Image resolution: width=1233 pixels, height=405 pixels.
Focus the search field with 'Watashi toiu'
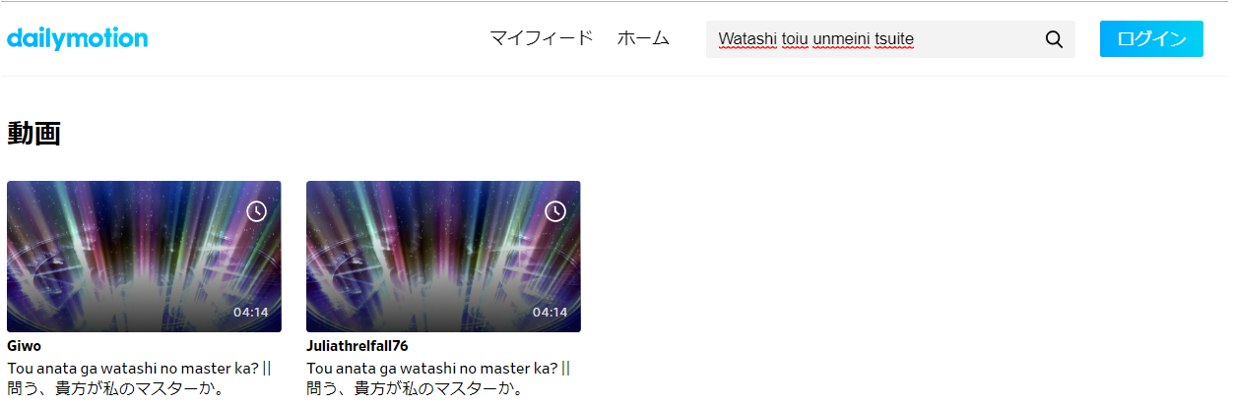[x=890, y=39]
